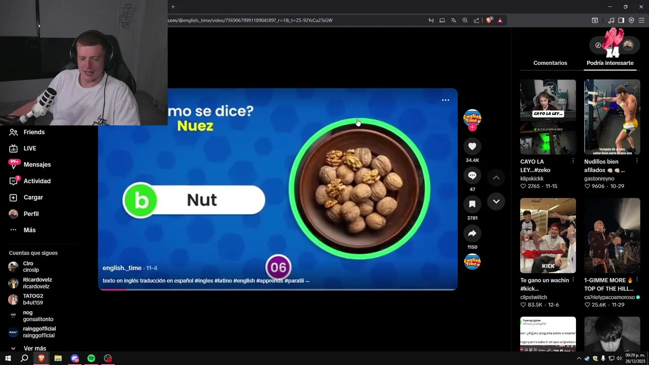Open File Explorer from taskbar
The width and height of the screenshot is (649, 365).
point(58,358)
